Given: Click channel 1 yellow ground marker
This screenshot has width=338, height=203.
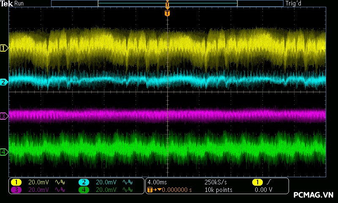Looking at the screenshot, I should pyautogui.click(x=4, y=48).
